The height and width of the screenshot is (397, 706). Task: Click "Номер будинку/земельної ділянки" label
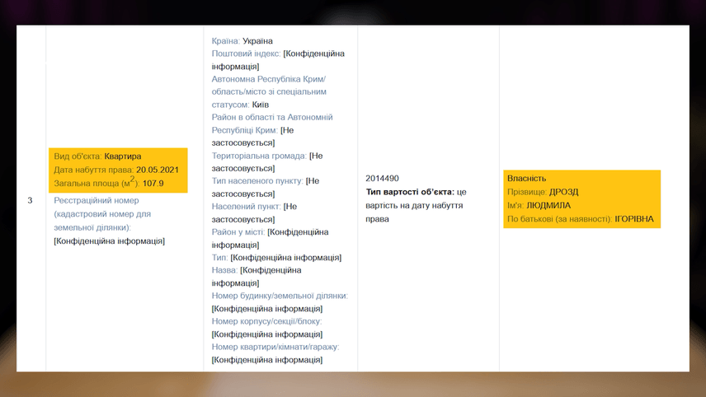coord(280,296)
